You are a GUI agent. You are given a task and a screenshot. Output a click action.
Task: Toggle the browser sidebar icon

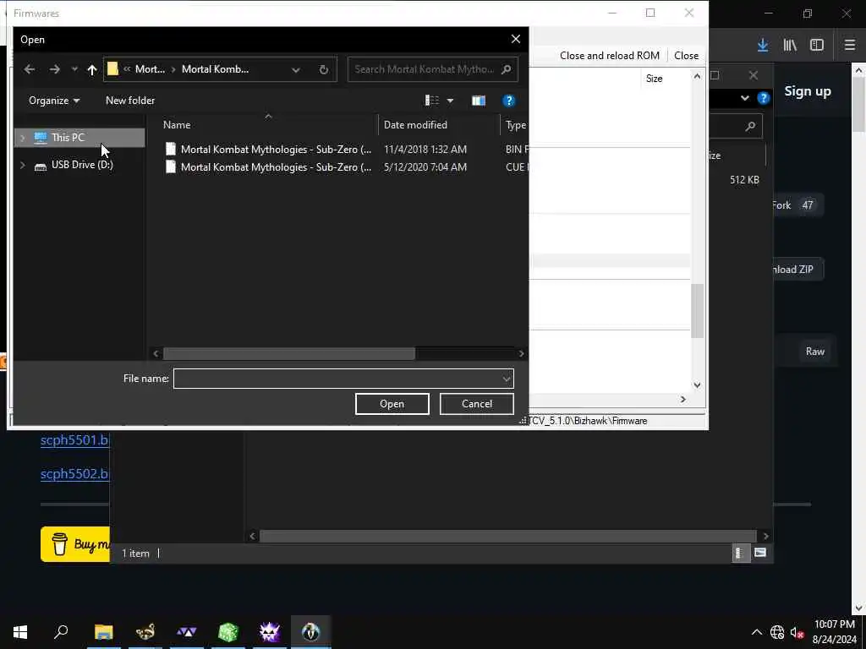click(817, 45)
